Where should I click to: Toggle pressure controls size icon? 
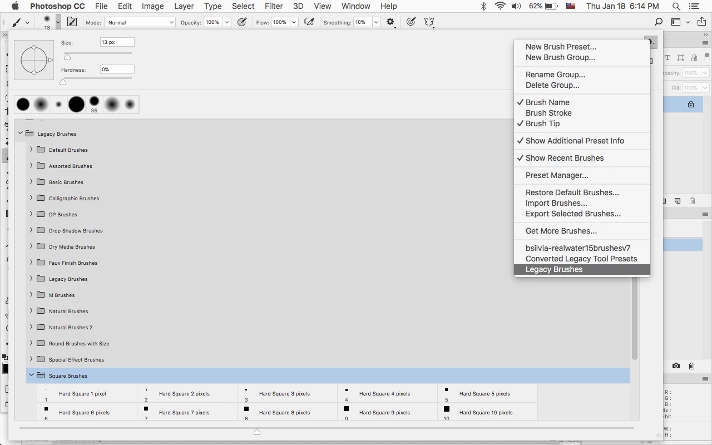point(411,22)
